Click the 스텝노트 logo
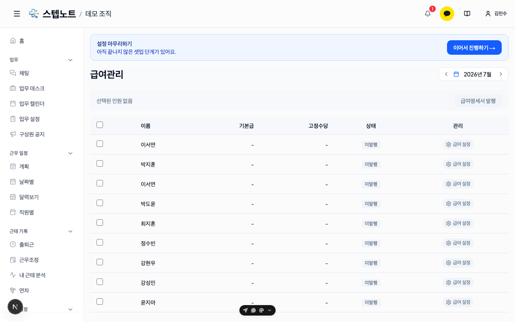 click(53, 14)
